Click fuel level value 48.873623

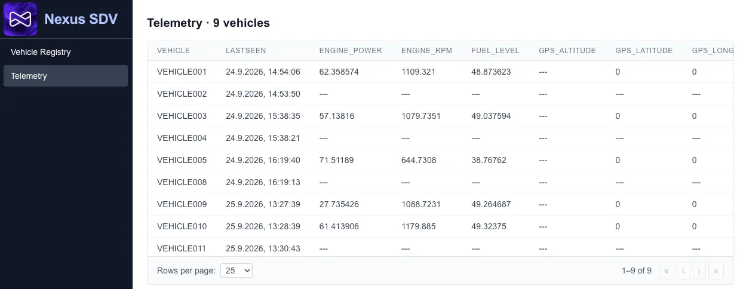[x=491, y=72]
